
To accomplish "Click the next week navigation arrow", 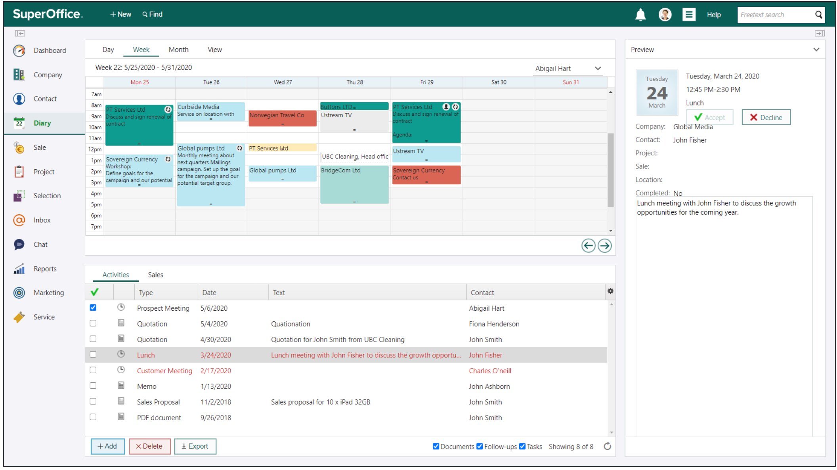I will pos(605,246).
